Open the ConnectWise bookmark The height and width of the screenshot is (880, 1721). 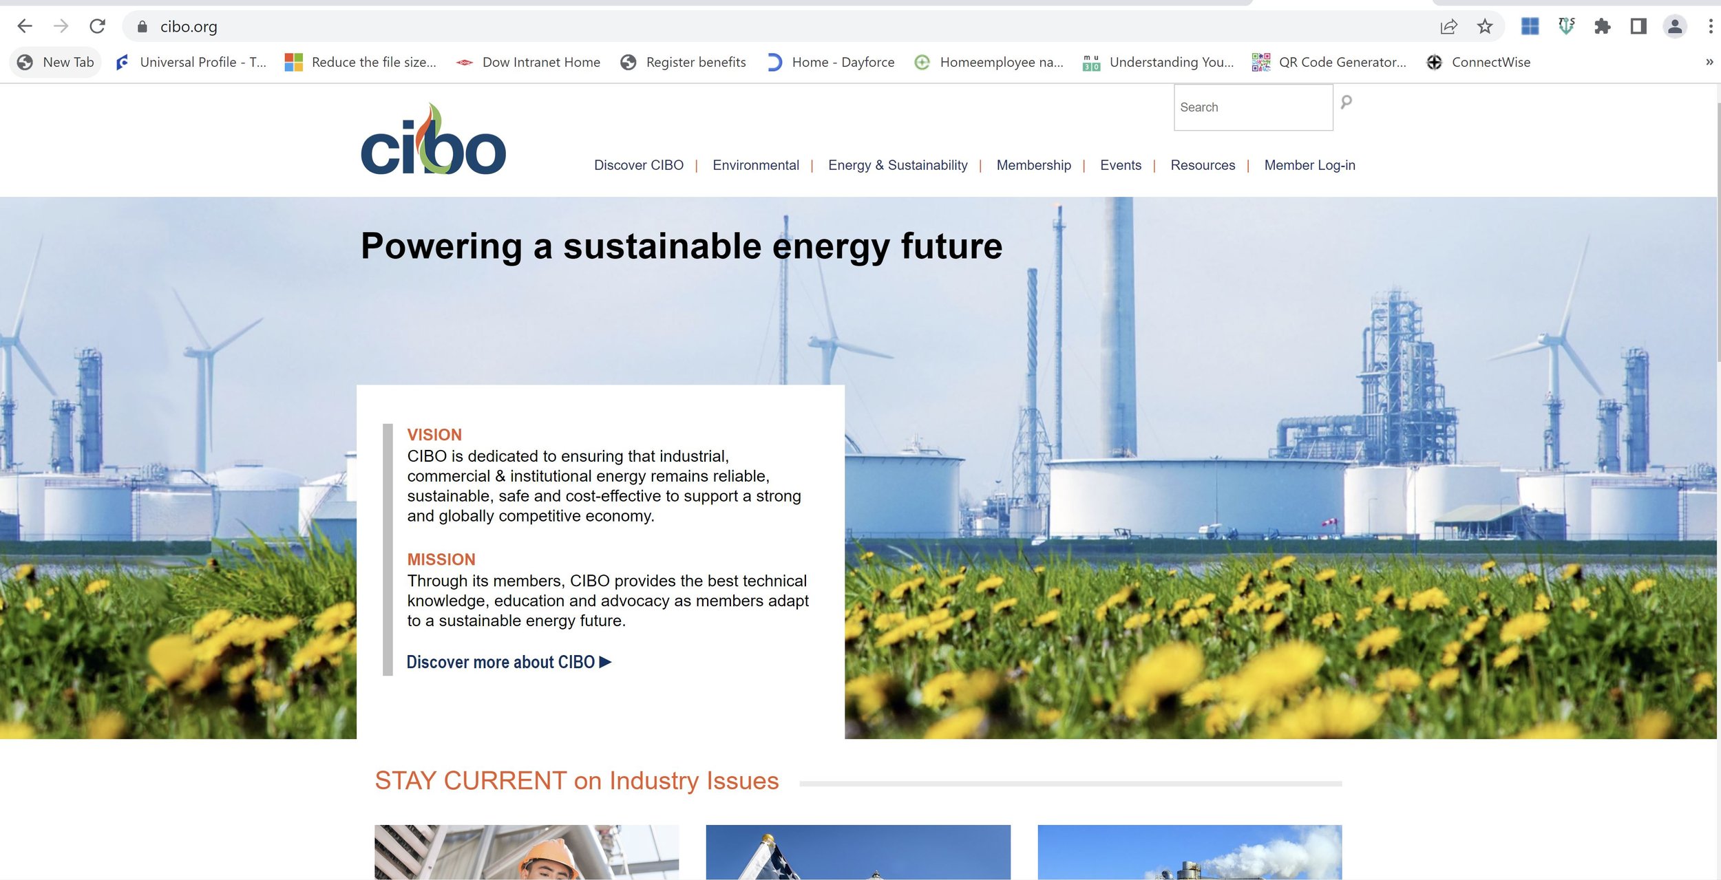(x=1479, y=63)
